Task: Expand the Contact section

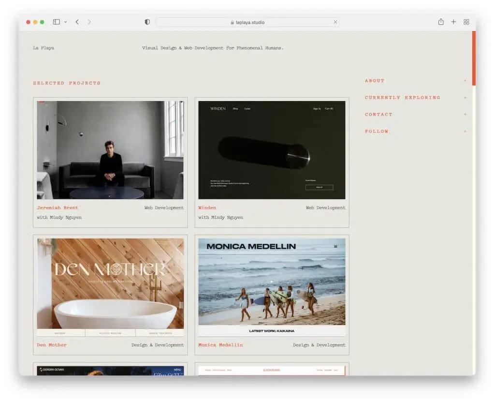Action: pyautogui.click(x=379, y=115)
